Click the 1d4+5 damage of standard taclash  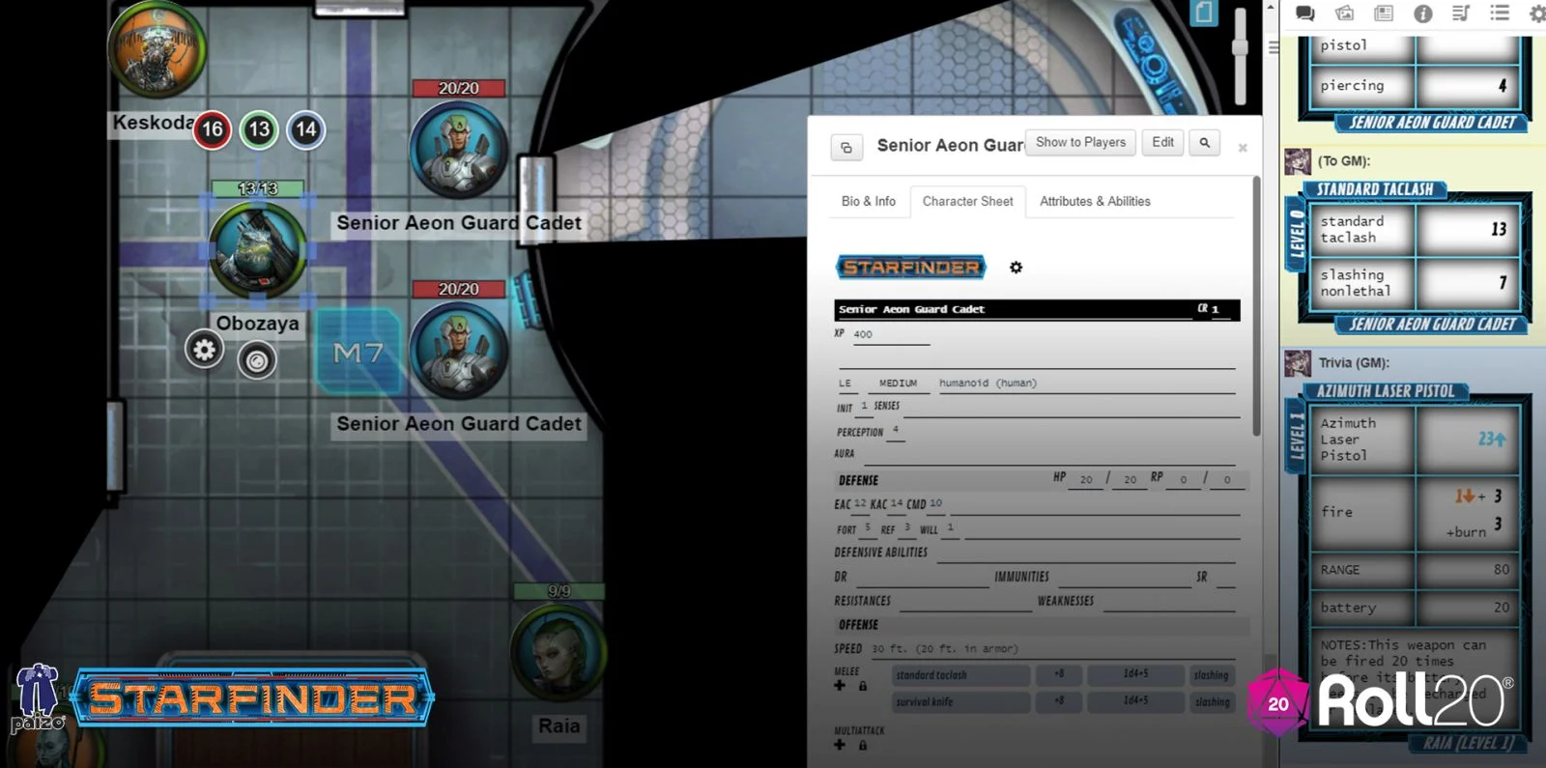click(1135, 674)
